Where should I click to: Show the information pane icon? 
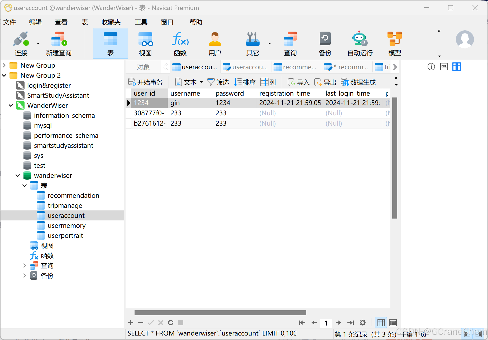431,67
